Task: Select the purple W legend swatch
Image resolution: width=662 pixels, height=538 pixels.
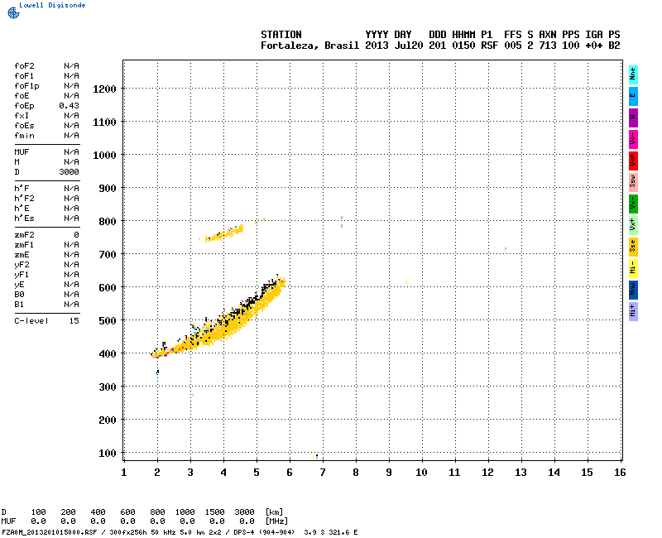Action: [633, 118]
